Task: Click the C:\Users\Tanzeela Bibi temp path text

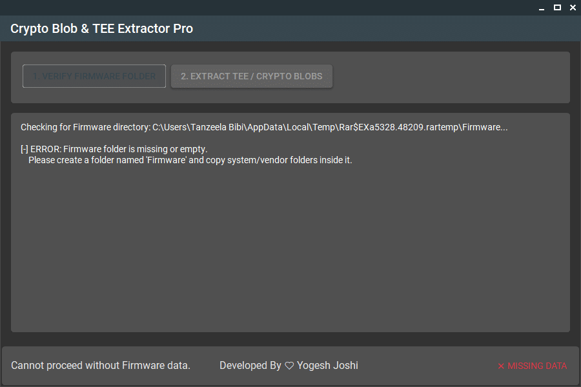Action: [x=329, y=127]
